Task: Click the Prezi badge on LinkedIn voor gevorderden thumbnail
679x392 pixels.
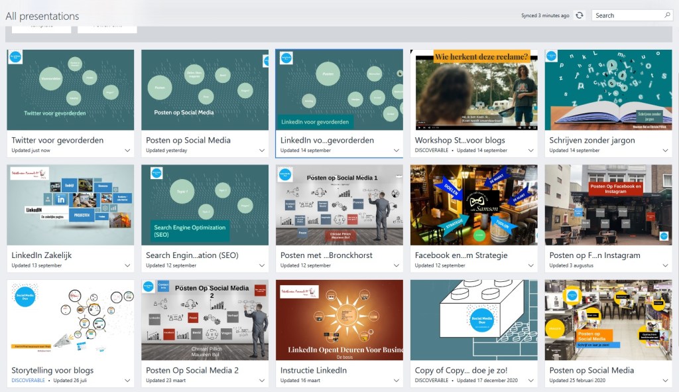Action: tap(285, 58)
